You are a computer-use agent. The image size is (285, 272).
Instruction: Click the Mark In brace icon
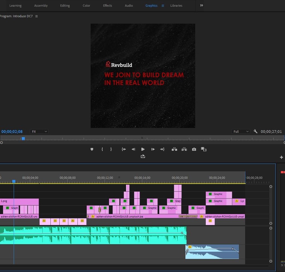pyautogui.click(x=102, y=149)
